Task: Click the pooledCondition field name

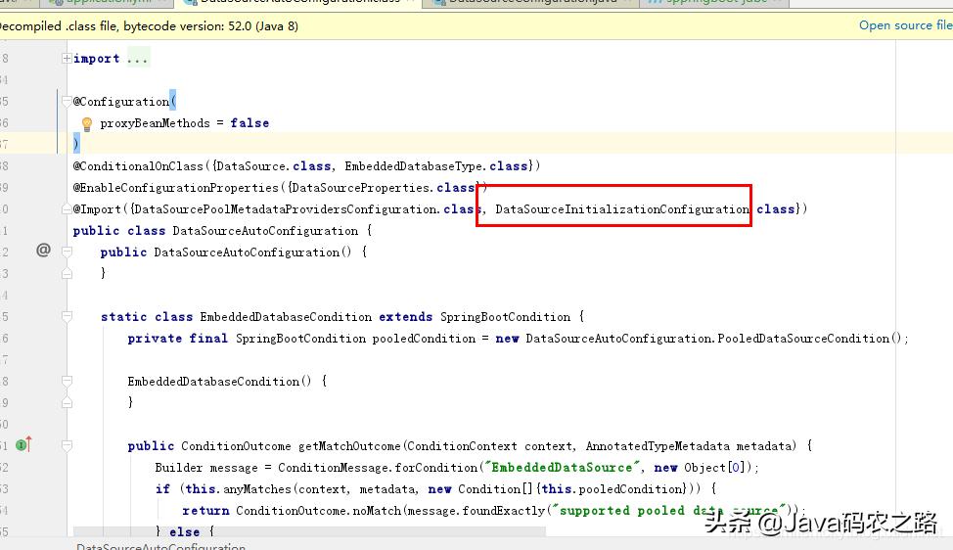Action: point(424,339)
